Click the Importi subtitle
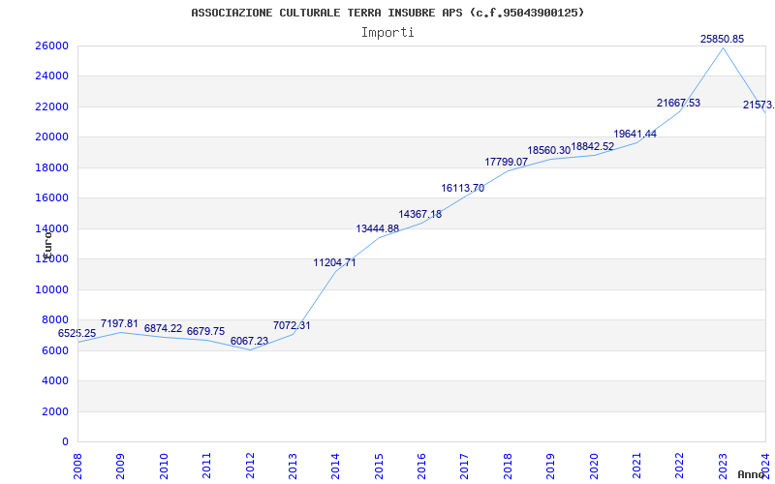The image size is (775, 484). coord(387,33)
